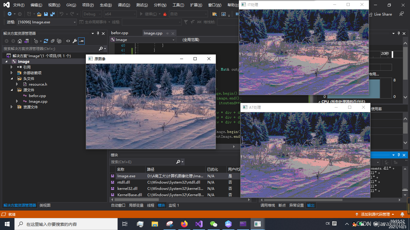Click the Undo arrow icon
This screenshot has height=230, width=410.
(x=62, y=14)
